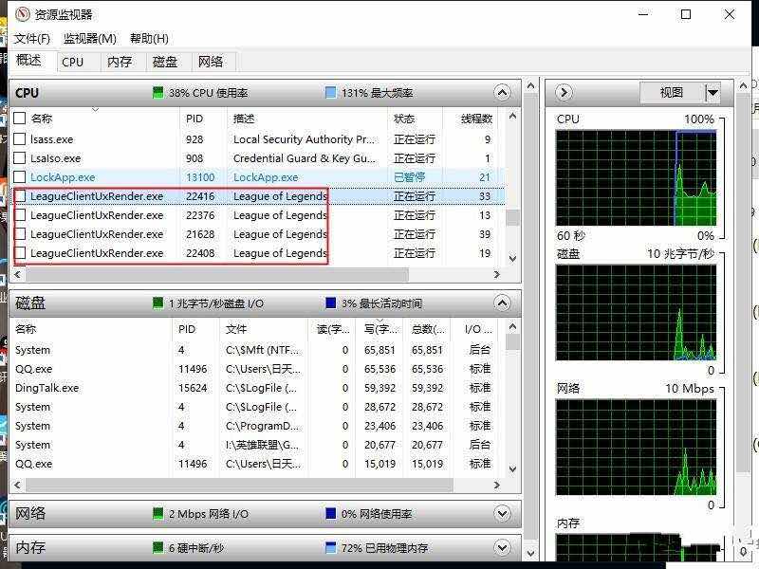Check the LsaIso.exe process checkbox
Viewport: 759px width, 569px height.
(x=19, y=158)
